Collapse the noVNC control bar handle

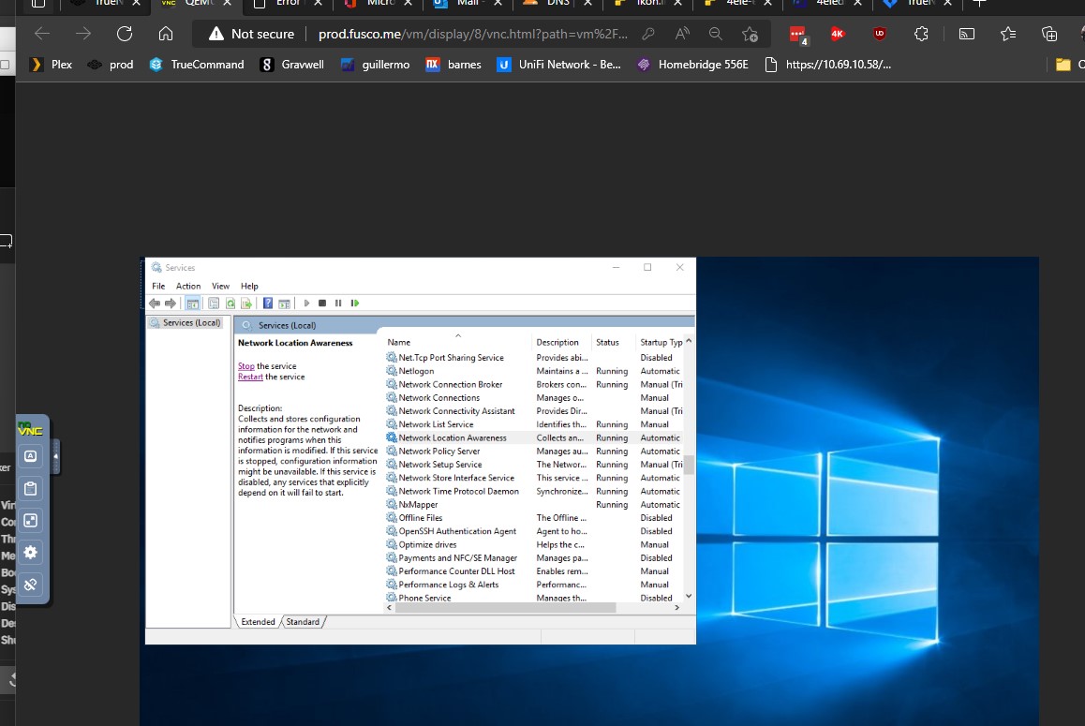click(x=55, y=456)
